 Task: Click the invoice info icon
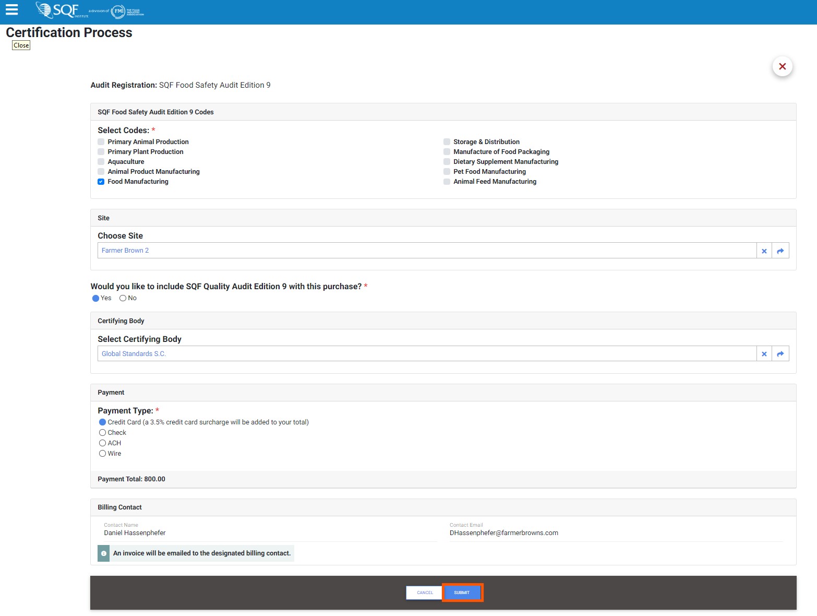[x=104, y=553]
